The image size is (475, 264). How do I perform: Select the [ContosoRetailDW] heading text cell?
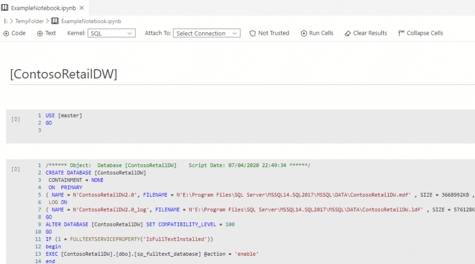tap(64, 74)
